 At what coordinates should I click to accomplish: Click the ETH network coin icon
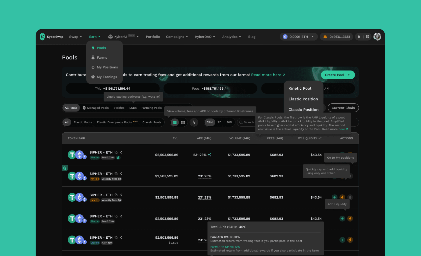click(285, 37)
